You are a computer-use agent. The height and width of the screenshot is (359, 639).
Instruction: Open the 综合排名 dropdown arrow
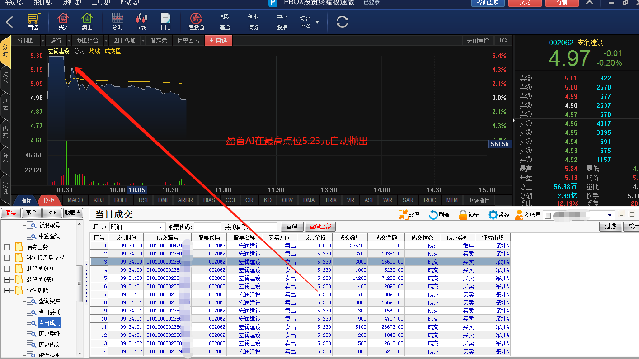coord(317,22)
